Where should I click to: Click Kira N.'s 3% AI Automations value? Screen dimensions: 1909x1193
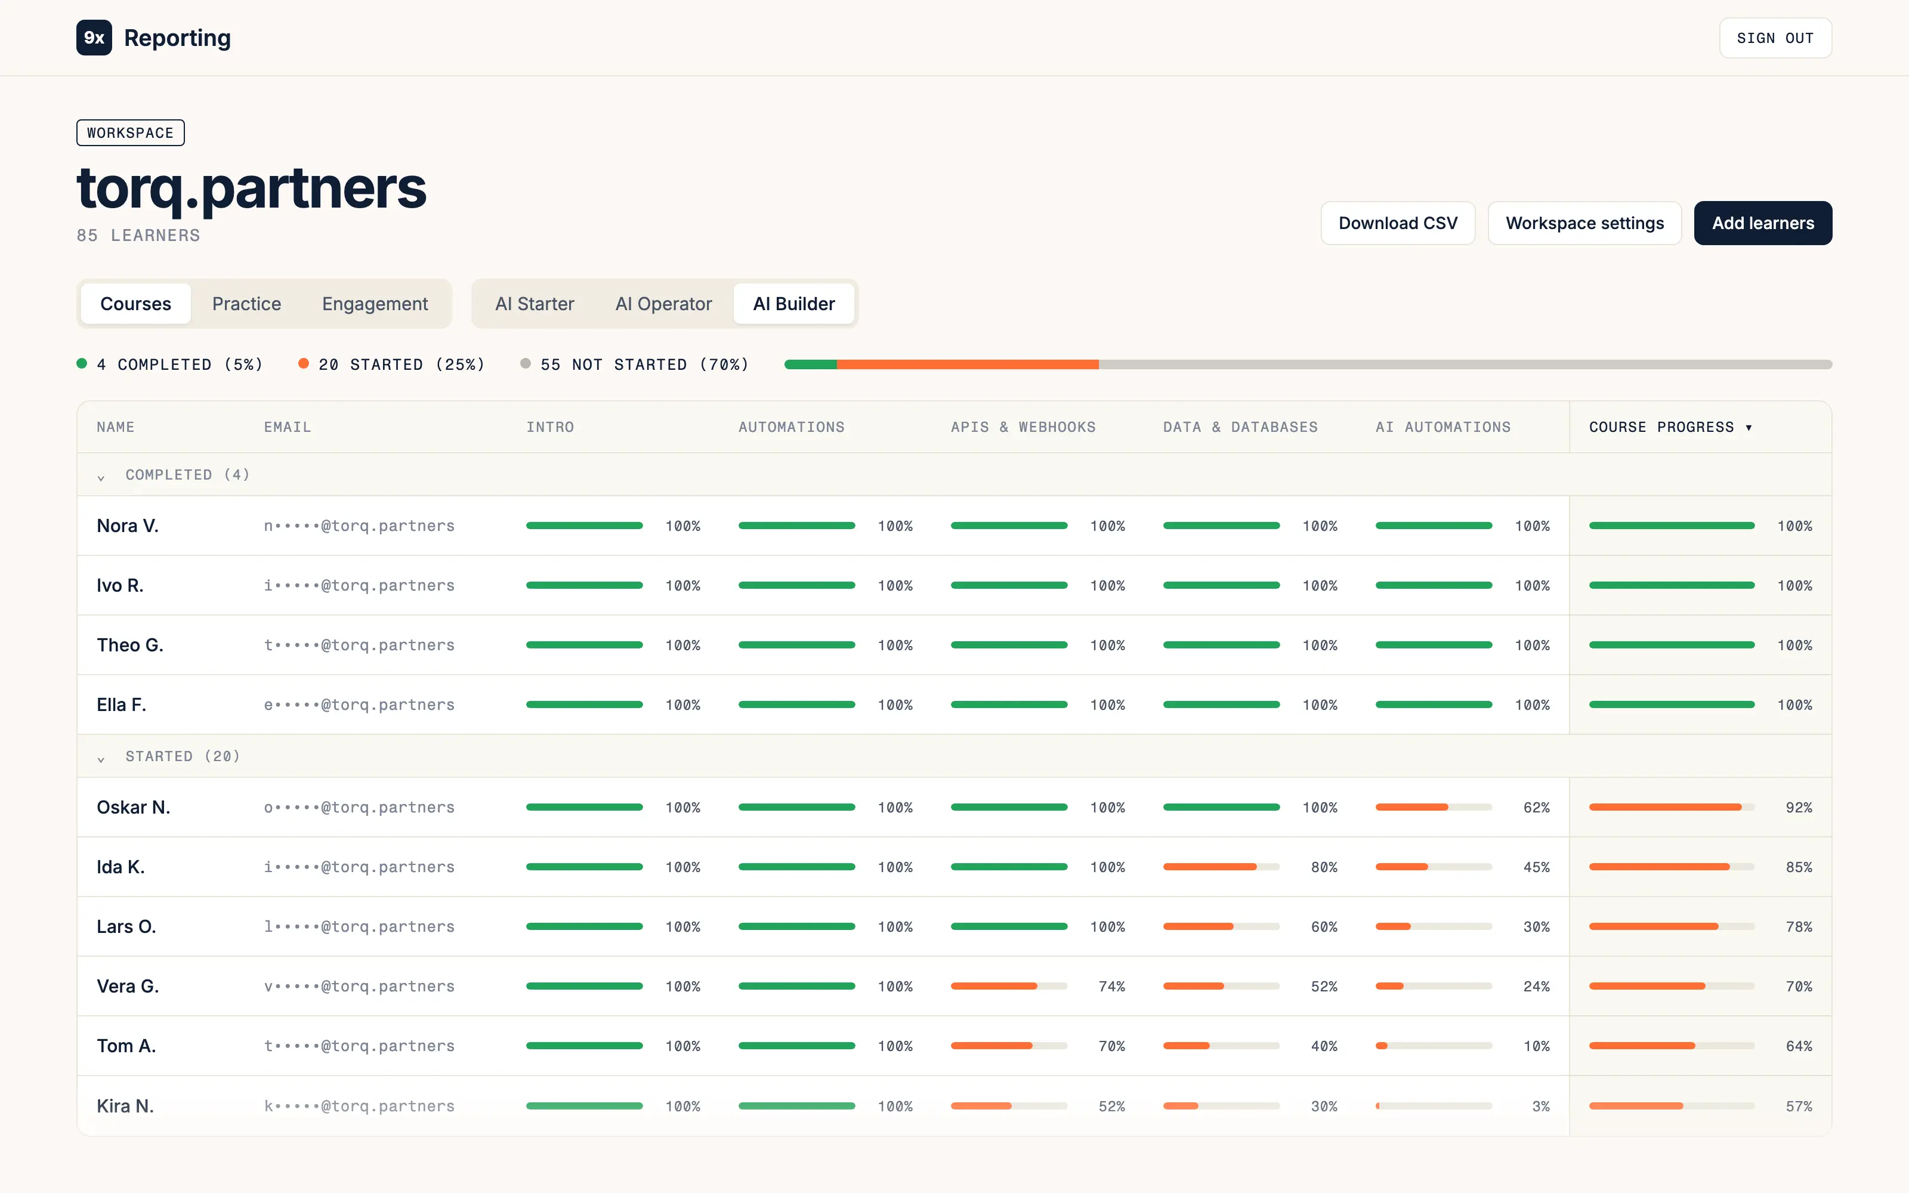1540,1106
